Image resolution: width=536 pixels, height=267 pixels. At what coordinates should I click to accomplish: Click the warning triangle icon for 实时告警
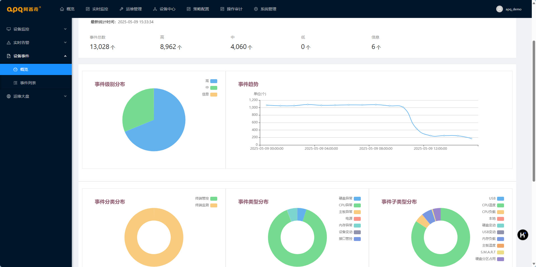(9, 43)
